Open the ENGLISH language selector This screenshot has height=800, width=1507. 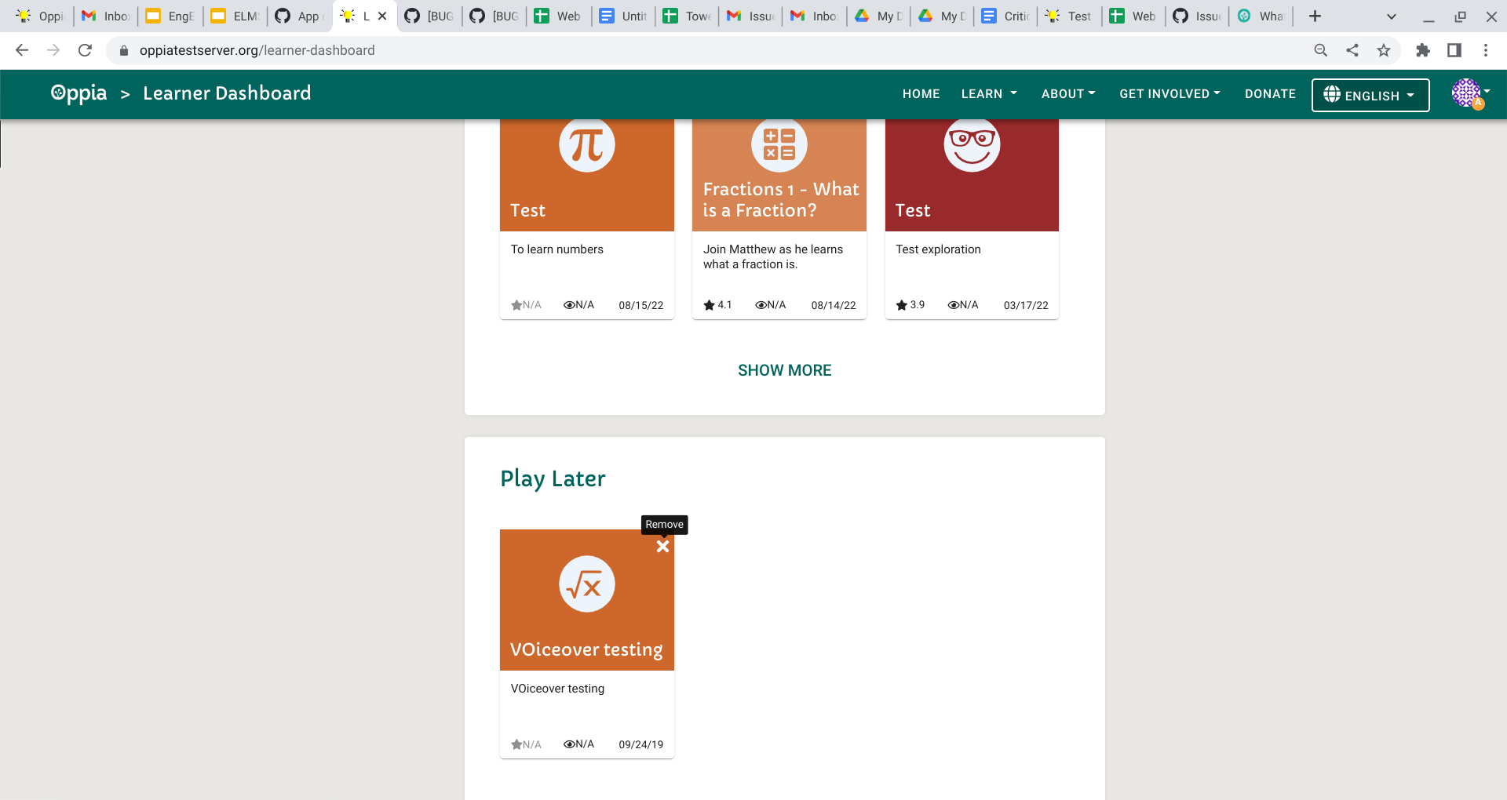point(1370,95)
